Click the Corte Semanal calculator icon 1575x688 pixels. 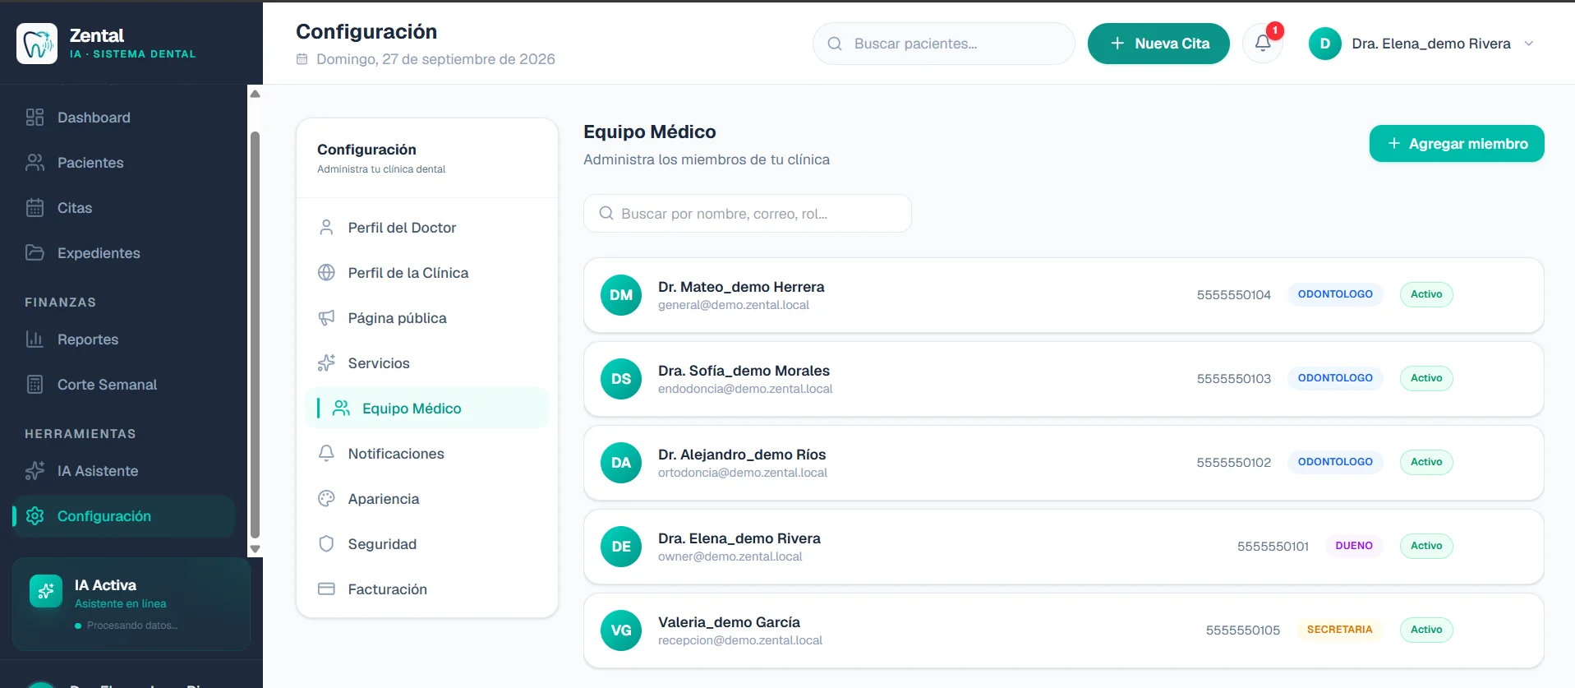pos(35,385)
